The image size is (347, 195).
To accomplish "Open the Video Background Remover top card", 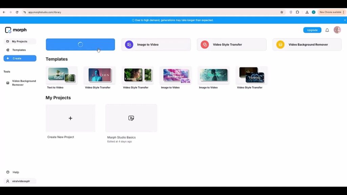I will (307, 44).
